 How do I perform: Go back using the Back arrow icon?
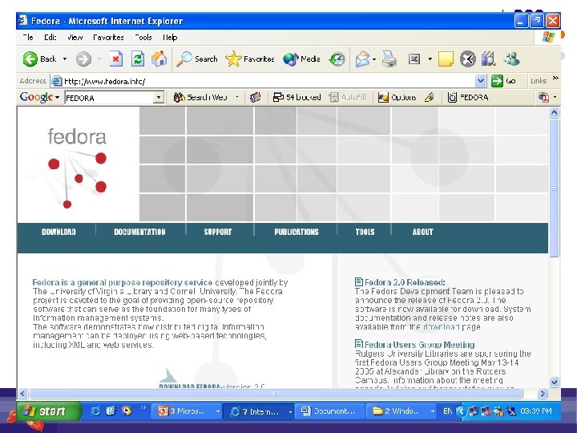[30, 59]
